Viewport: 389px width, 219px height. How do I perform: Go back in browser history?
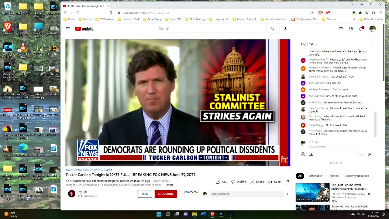[65, 13]
